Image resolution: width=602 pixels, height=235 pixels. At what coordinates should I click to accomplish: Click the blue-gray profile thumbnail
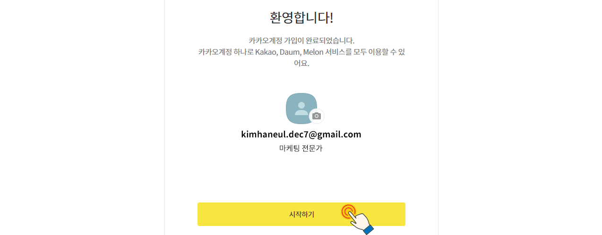(301, 109)
